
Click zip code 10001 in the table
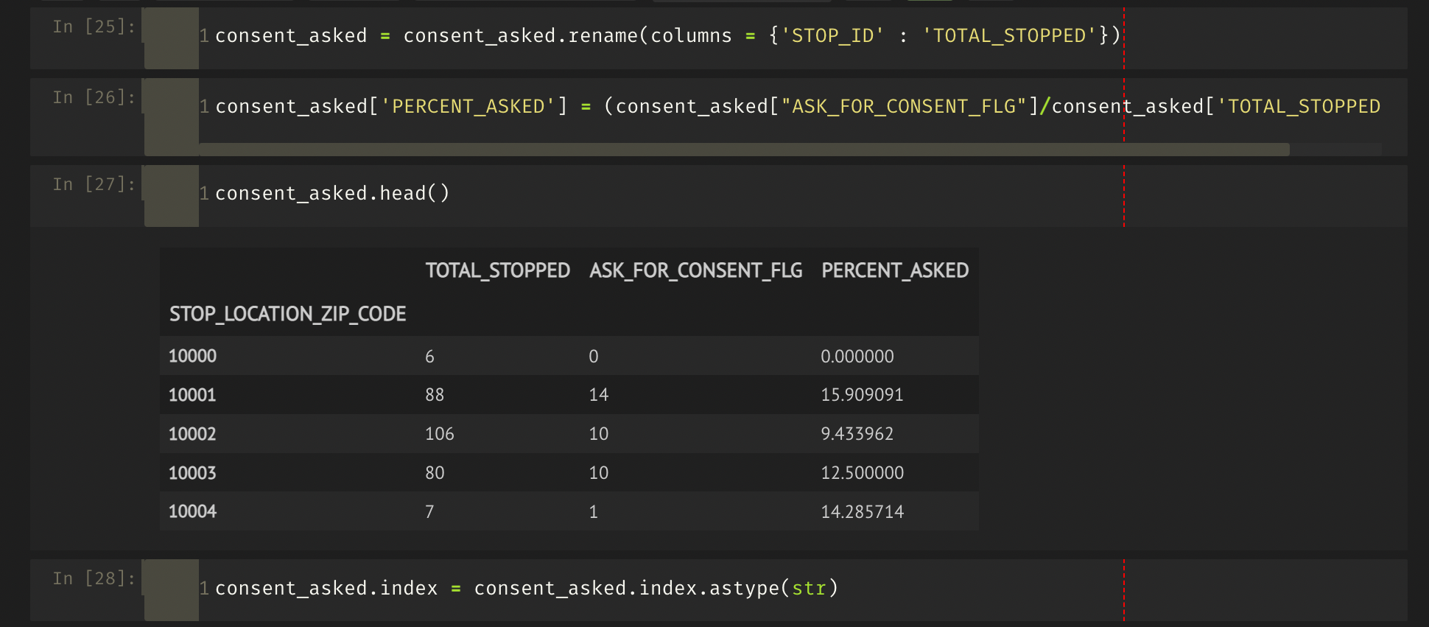[x=192, y=396]
